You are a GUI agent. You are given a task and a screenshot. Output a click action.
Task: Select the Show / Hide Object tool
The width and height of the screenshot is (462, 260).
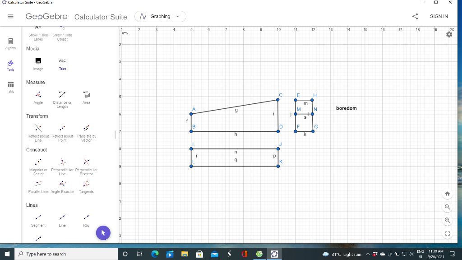[62, 33]
